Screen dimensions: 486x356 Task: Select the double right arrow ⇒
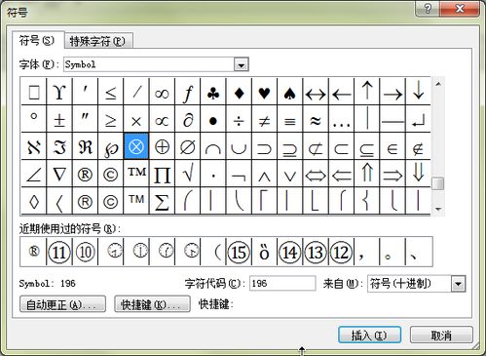click(393, 174)
